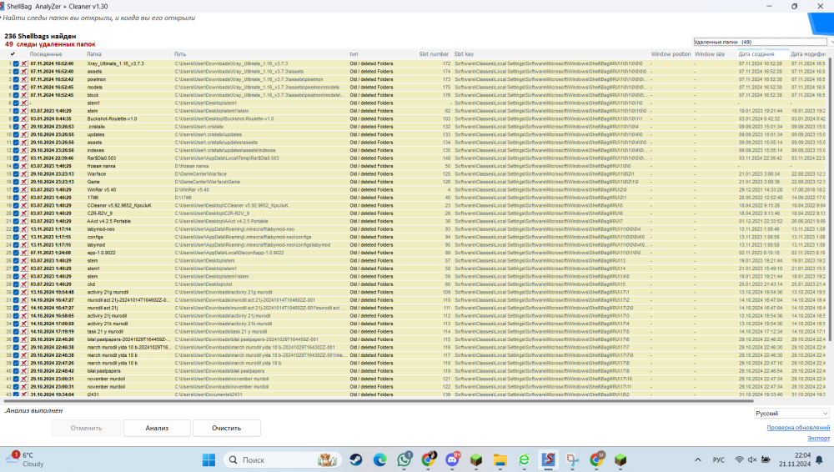This screenshot has width=834, height=472.
Task: Uncheck the checkbox for Xray_Ultimate_1.16_v3.7.3 row
Action: 16,64
